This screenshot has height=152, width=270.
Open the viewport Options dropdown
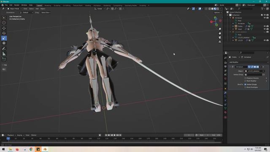pos(218,13)
